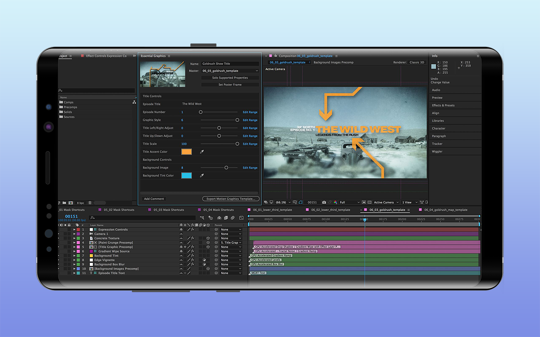Click label tag column icon in timeline
Viewport: 540px width, 337px height.
point(77,225)
